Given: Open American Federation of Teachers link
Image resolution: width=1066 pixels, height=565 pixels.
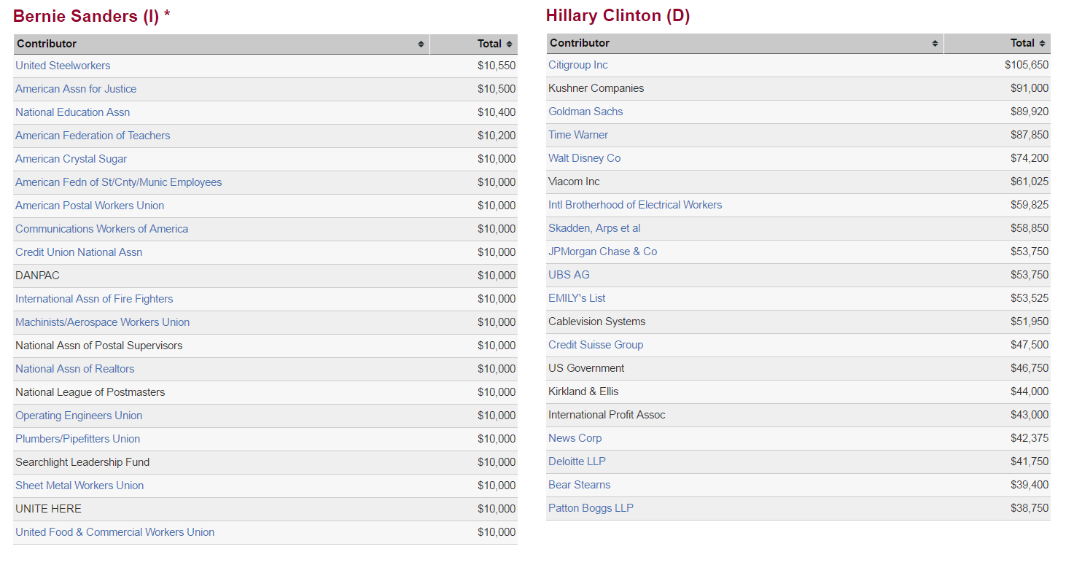Looking at the screenshot, I should pyautogui.click(x=93, y=136).
